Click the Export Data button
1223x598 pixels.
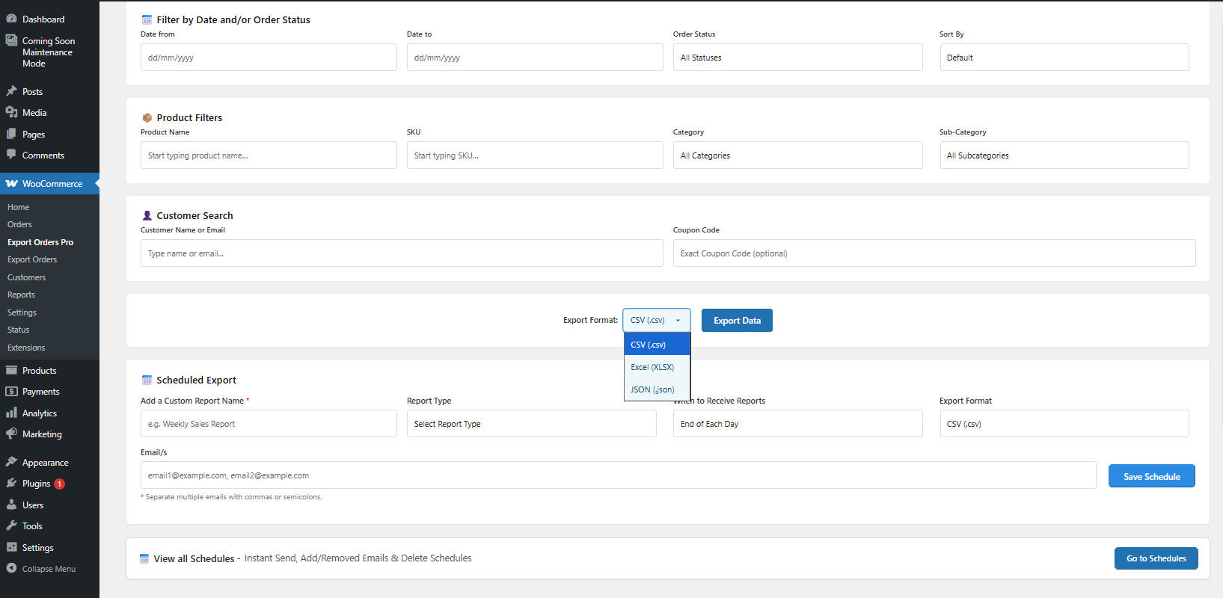[737, 321]
